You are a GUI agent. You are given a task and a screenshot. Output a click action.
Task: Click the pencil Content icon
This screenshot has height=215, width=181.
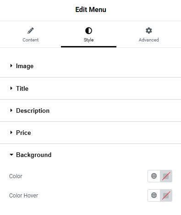pyautogui.click(x=31, y=30)
